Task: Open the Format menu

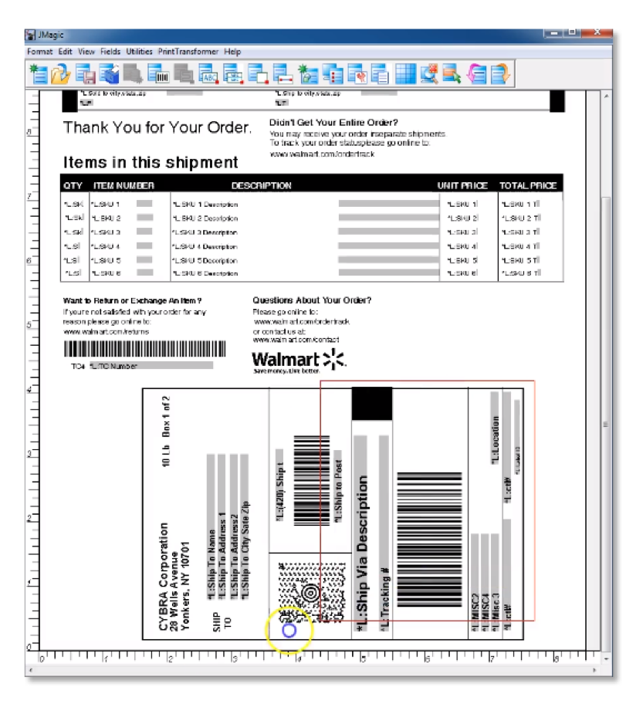Action: click(39, 52)
